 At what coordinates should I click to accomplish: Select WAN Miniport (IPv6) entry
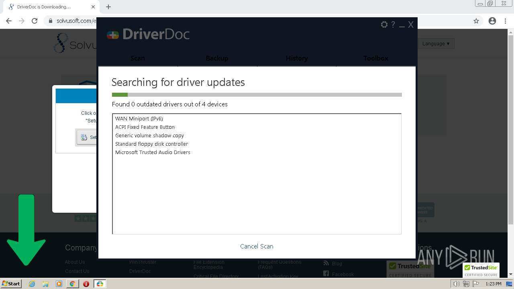(x=139, y=118)
